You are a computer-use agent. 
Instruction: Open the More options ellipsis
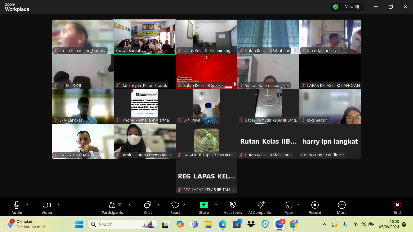[341, 205]
